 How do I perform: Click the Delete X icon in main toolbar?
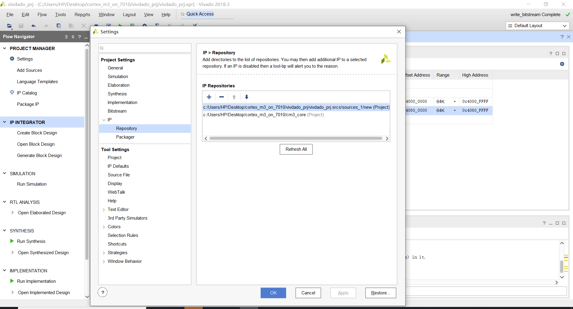84,26
